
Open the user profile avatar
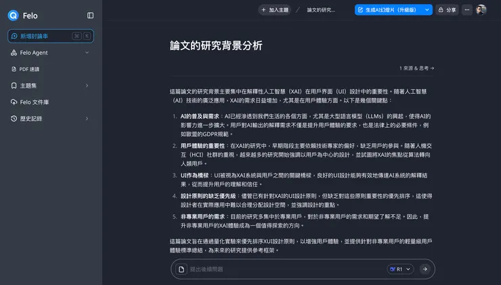(x=481, y=10)
